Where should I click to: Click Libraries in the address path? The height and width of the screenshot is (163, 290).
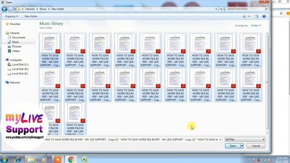(x=30, y=9)
